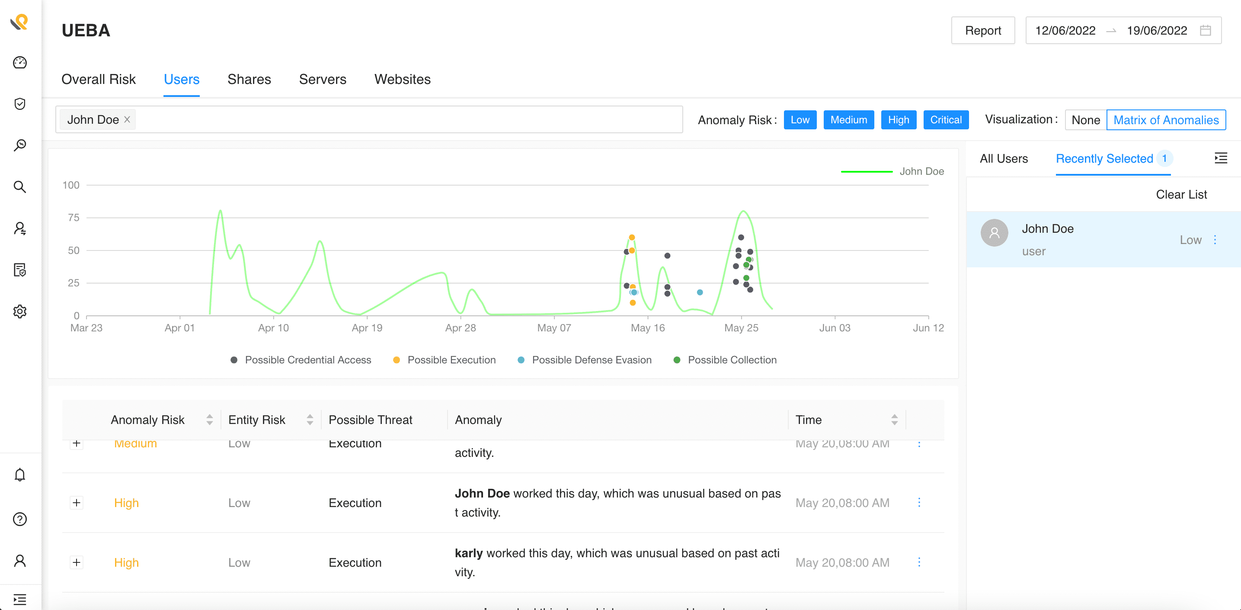
Task: Open the notifications bell icon
Action: click(x=19, y=476)
